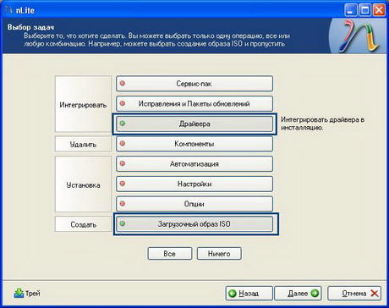
Task: Toggle Исправления и Пакеты обновлений task
Action: tap(194, 103)
